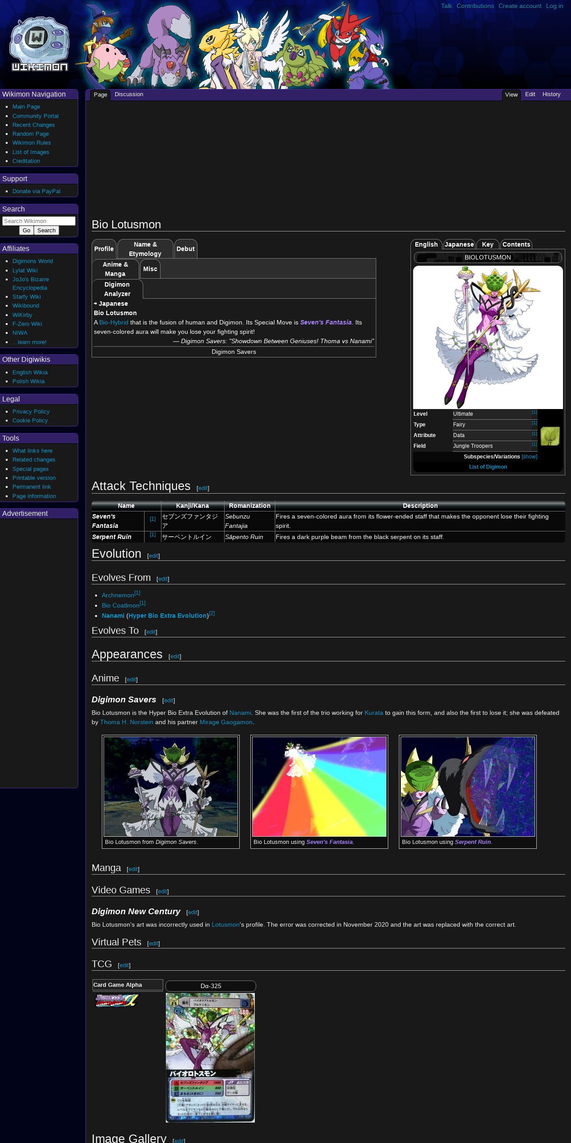The height and width of the screenshot is (1143, 571).
Task: Click the Search Wikimon input field
Action: (39, 221)
